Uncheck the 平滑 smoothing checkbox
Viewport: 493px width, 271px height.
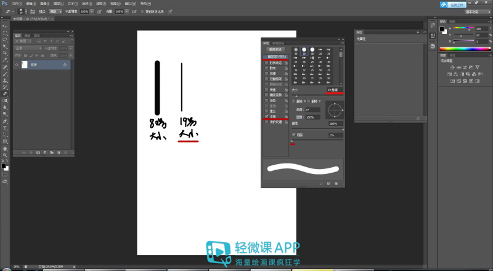266,115
